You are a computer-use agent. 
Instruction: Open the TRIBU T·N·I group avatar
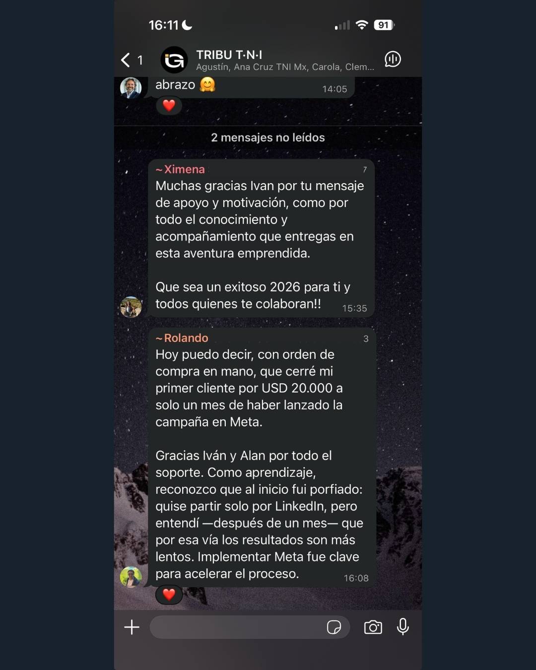tap(174, 60)
